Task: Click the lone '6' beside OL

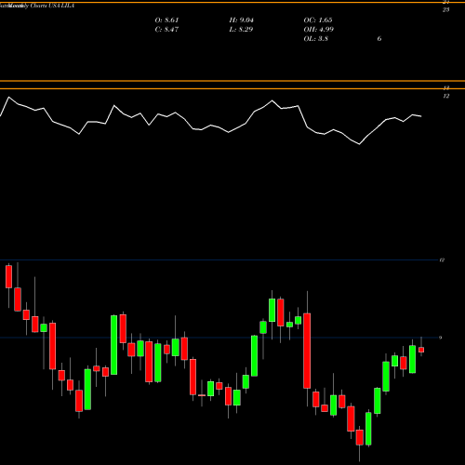Action: coord(379,39)
